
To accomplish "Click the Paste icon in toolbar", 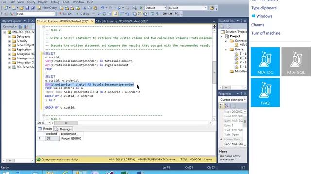I will [95, 8].
